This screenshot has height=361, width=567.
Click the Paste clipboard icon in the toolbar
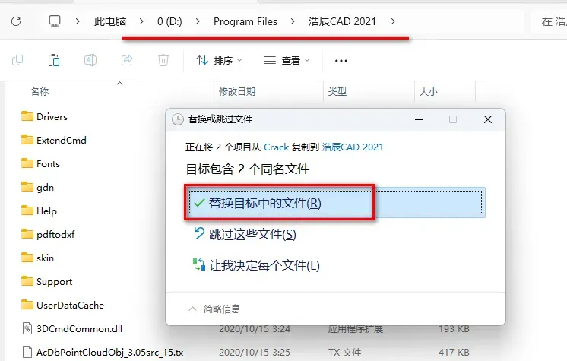[54, 60]
